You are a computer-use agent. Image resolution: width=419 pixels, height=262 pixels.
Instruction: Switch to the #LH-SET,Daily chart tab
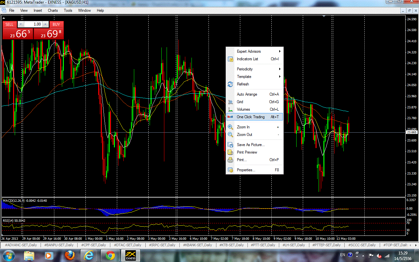tap(294, 245)
